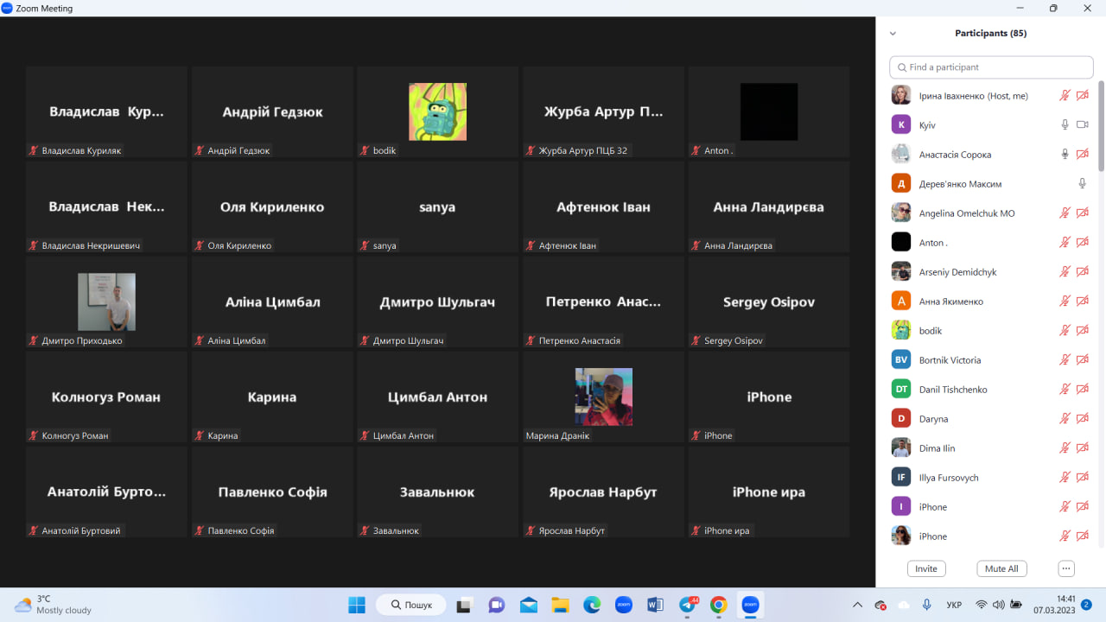Open the more options (…) participants menu

point(1066,568)
